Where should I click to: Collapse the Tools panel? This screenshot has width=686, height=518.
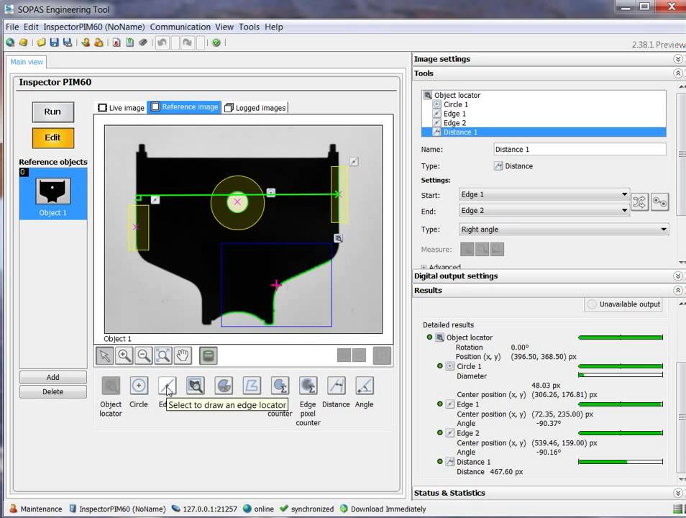pos(677,73)
